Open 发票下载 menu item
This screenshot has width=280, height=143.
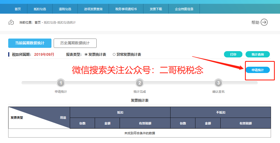[156, 9]
